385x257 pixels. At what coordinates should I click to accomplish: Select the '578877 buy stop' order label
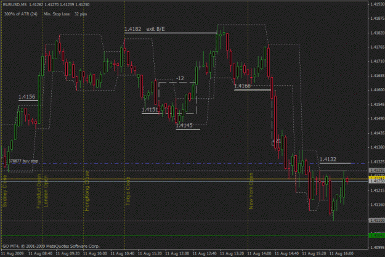[x=23, y=161]
